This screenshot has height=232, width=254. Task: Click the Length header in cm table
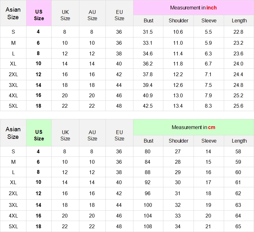point(239,141)
